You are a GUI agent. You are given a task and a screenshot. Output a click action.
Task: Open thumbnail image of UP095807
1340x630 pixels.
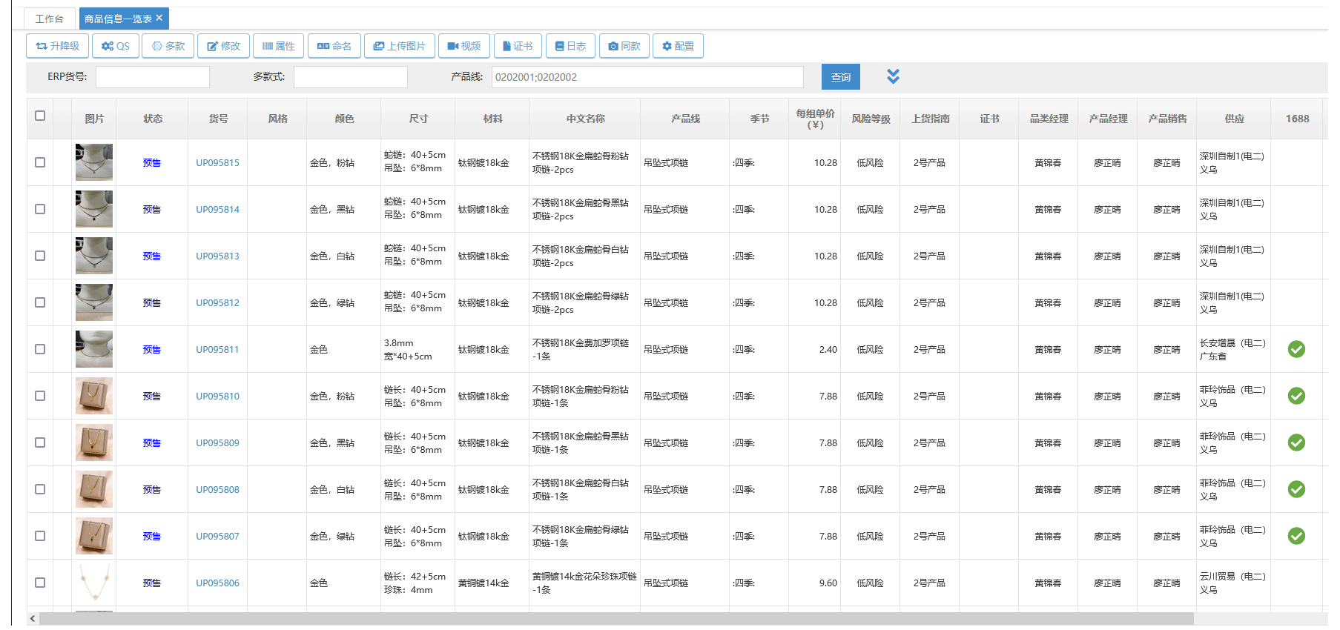click(94, 536)
